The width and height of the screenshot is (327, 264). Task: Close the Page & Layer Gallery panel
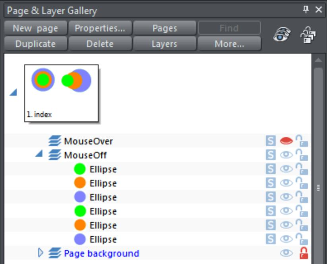coord(319,10)
